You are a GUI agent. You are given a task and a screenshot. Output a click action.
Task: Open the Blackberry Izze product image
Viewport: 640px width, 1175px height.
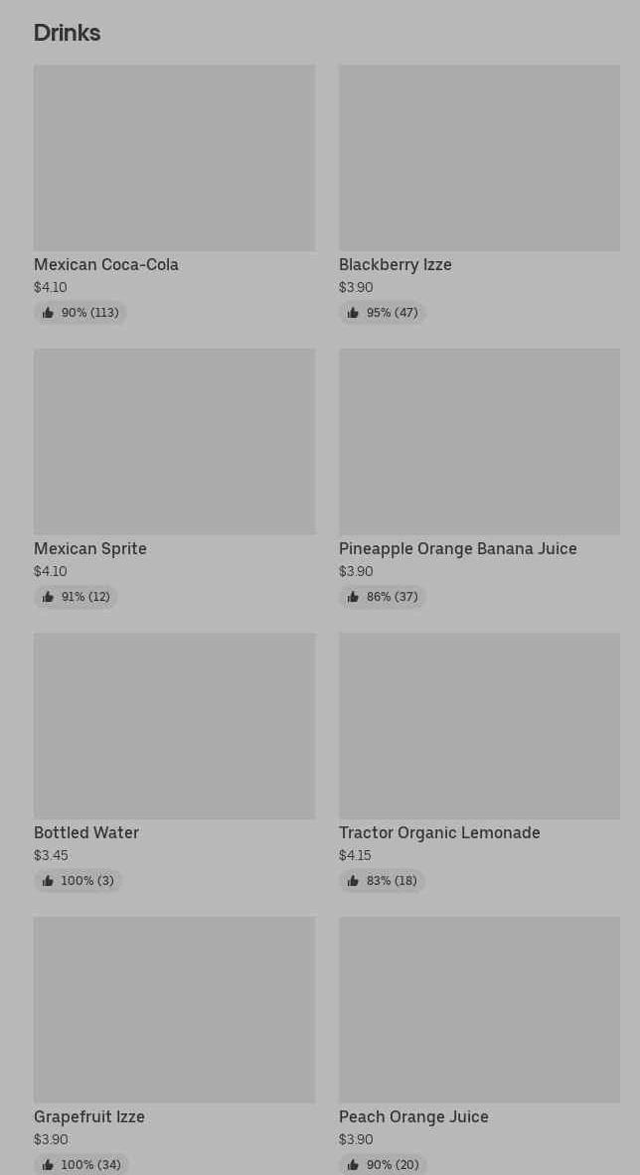479,158
